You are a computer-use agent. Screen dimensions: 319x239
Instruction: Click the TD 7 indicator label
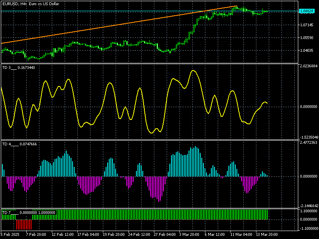(x=29, y=213)
